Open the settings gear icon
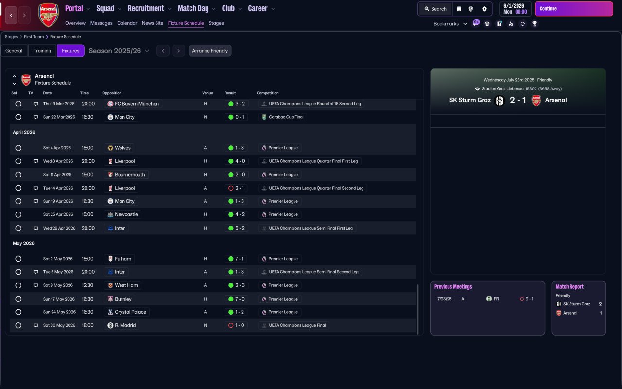This screenshot has height=389, width=622. click(x=484, y=9)
